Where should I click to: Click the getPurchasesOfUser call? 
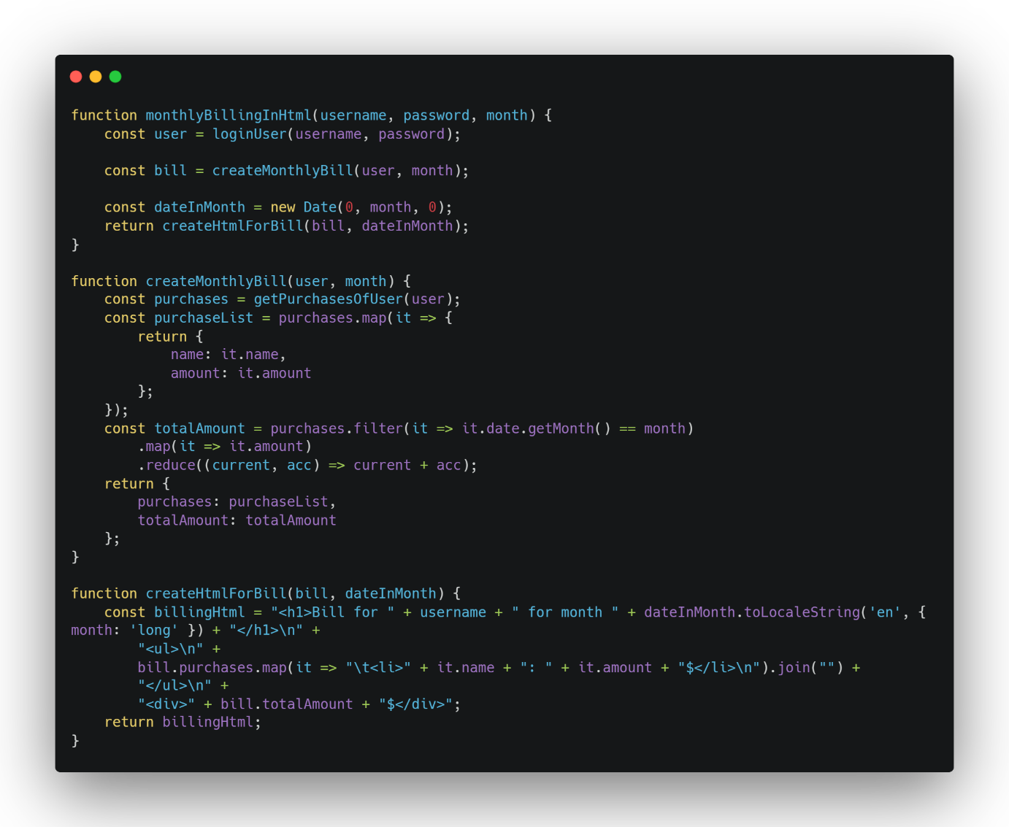[x=328, y=299]
